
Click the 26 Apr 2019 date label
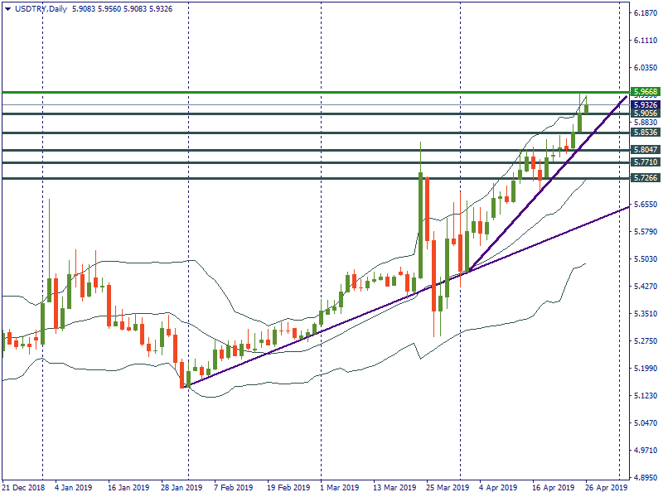tap(607, 488)
